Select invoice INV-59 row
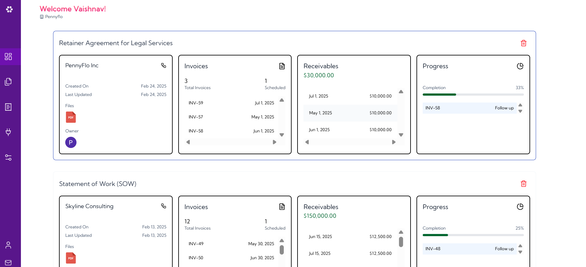 tap(231, 103)
